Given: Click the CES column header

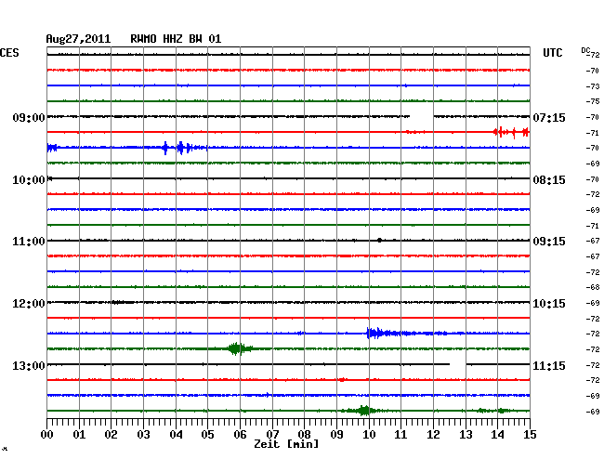Looking at the screenshot, I should 9,53.
